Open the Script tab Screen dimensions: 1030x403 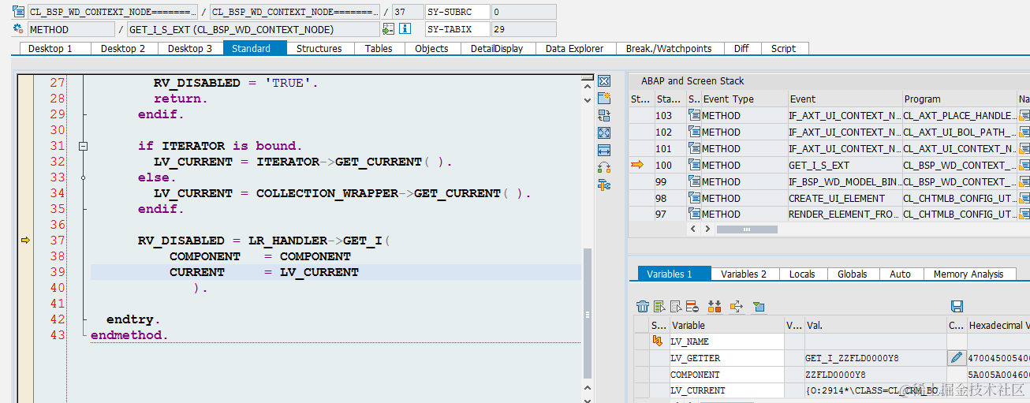[784, 48]
